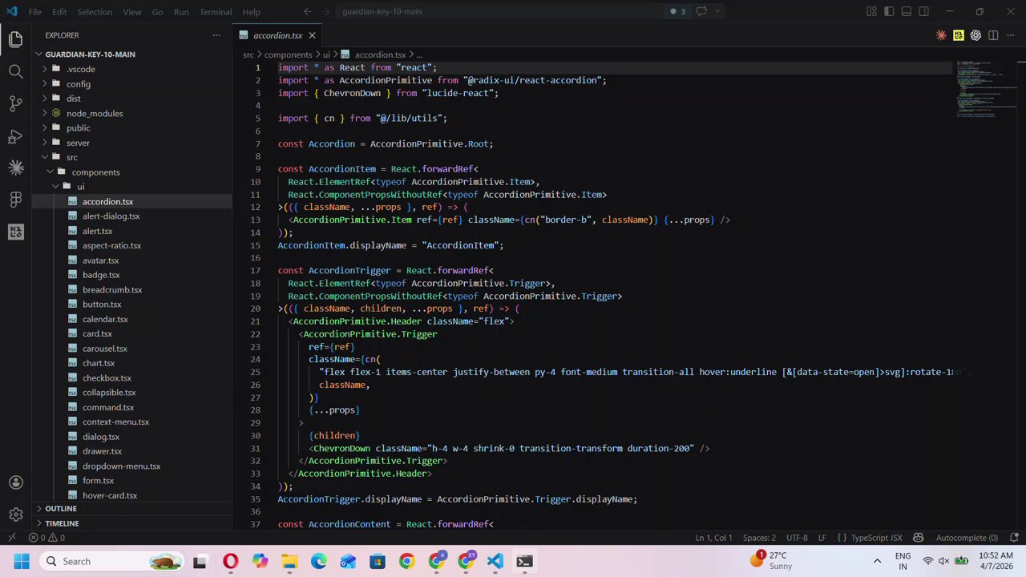The image size is (1026, 577).
Task: Open the Terminal menu
Action: [216, 12]
